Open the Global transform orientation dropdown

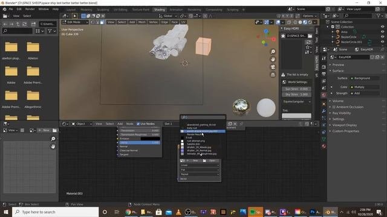pos(167,16)
